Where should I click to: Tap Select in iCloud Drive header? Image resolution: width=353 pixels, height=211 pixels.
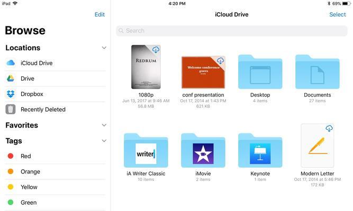click(x=338, y=14)
